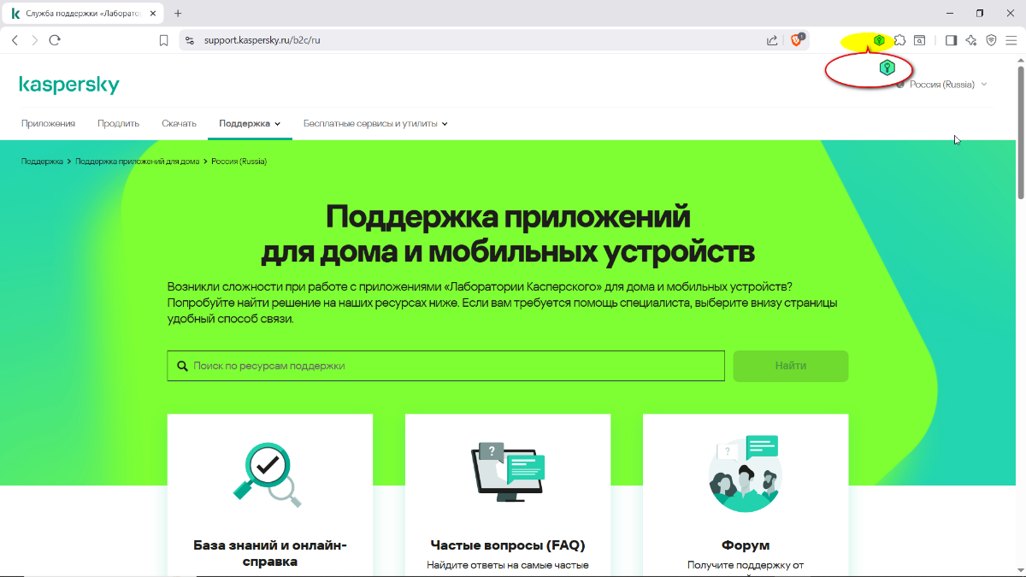This screenshot has width=1026, height=577.
Task: Click Россия (Russia) breadcrumb item
Action: pyautogui.click(x=239, y=162)
